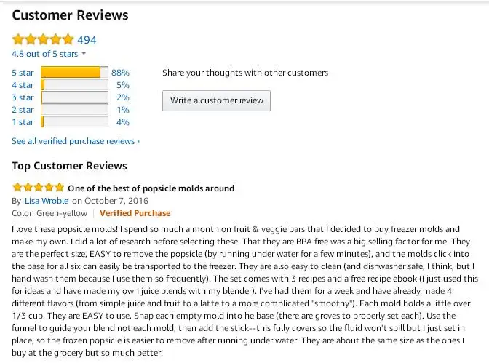Select the 1 star filter link
This screenshot has height=363, width=489.
(x=23, y=122)
